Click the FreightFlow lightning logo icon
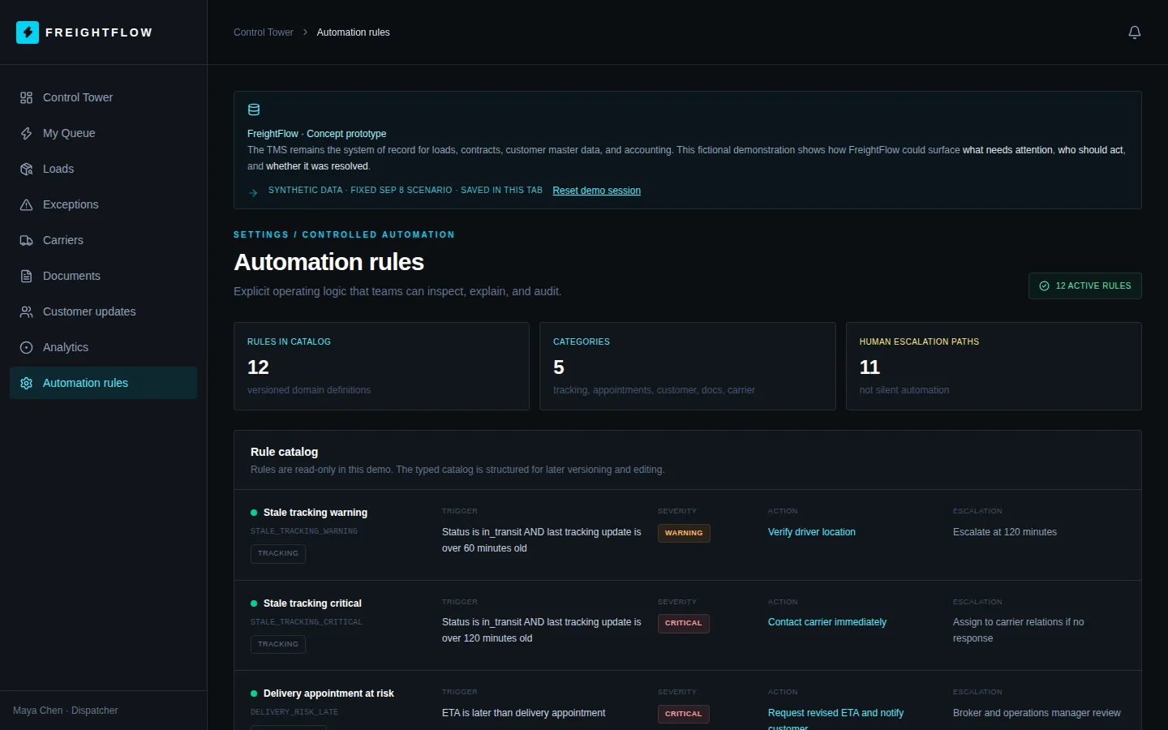 (x=28, y=32)
